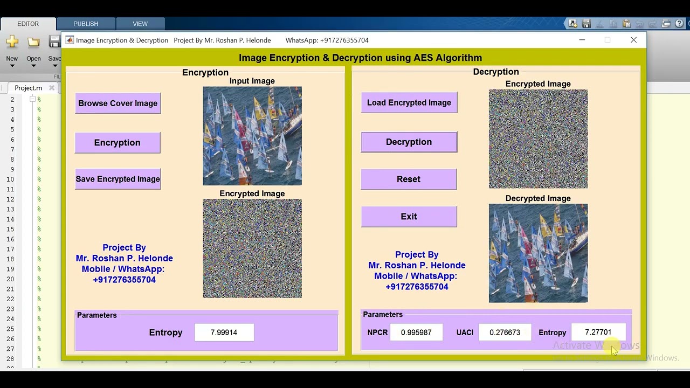Click the Encrypted Image in Decryption panel
This screenshot has height=388, width=690.
(x=538, y=139)
